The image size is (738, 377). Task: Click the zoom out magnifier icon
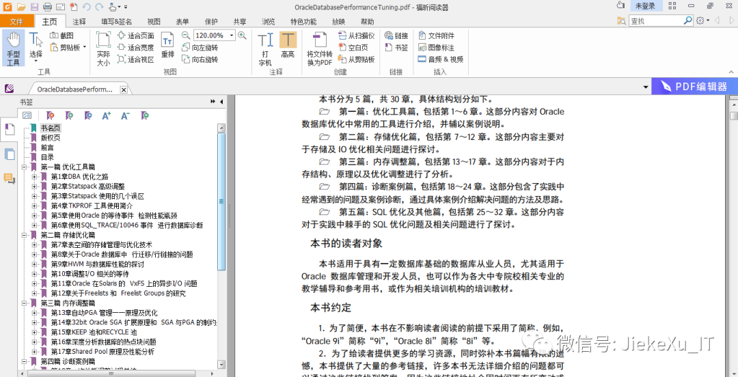coord(186,36)
